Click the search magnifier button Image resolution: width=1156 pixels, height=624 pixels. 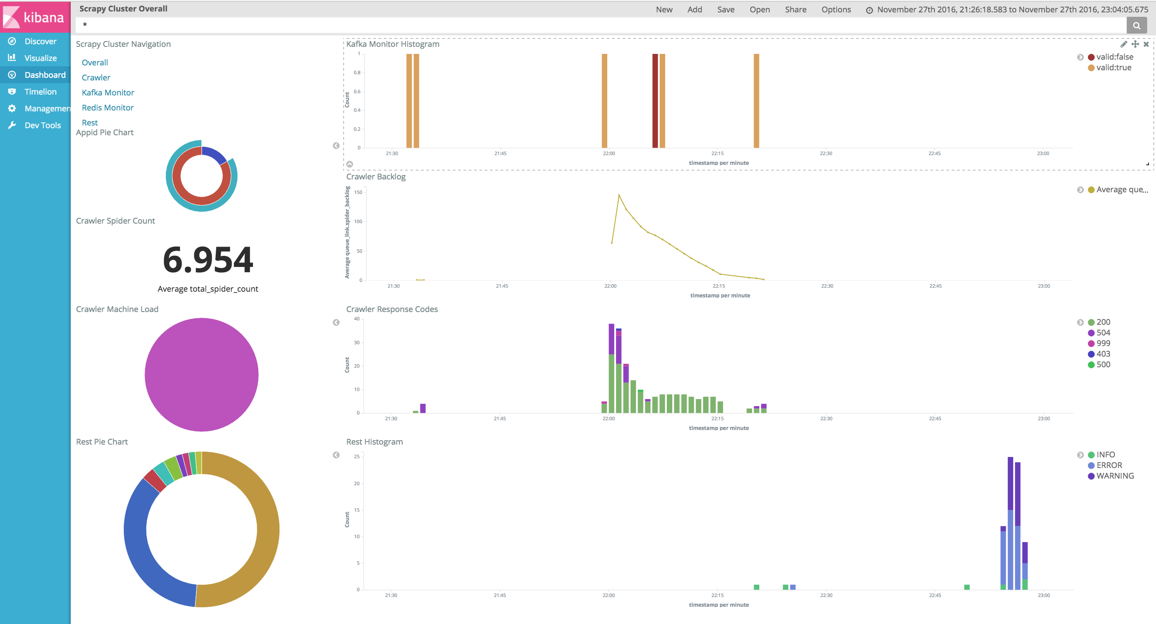point(1136,26)
